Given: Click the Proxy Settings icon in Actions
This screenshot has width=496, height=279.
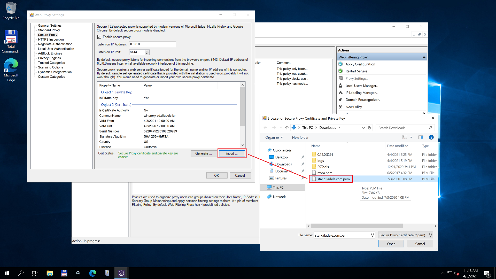Looking at the screenshot, I should pos(340,78).
